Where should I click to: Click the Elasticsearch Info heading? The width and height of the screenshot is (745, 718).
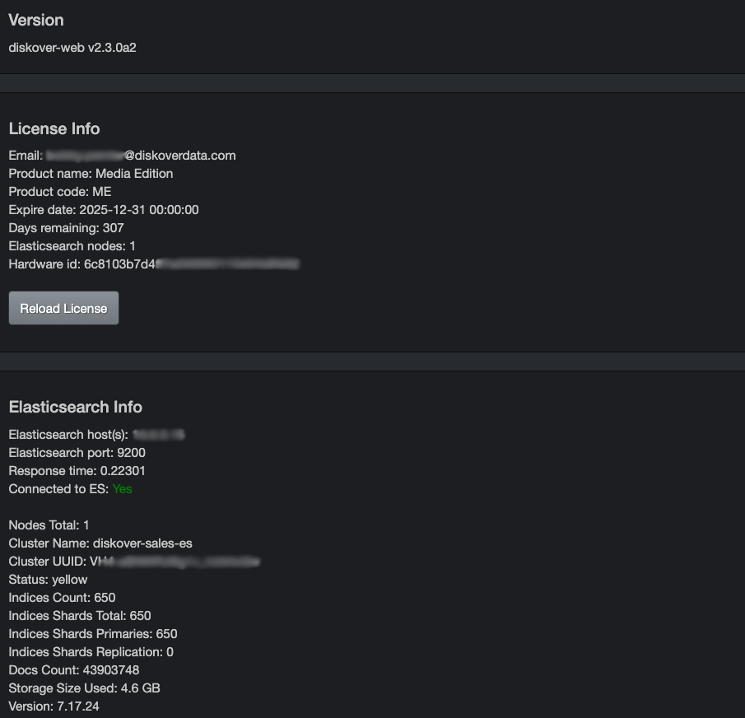[75, 407]
